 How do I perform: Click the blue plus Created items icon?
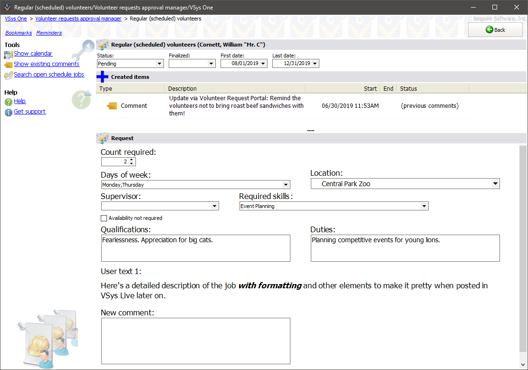pos(102,77)
